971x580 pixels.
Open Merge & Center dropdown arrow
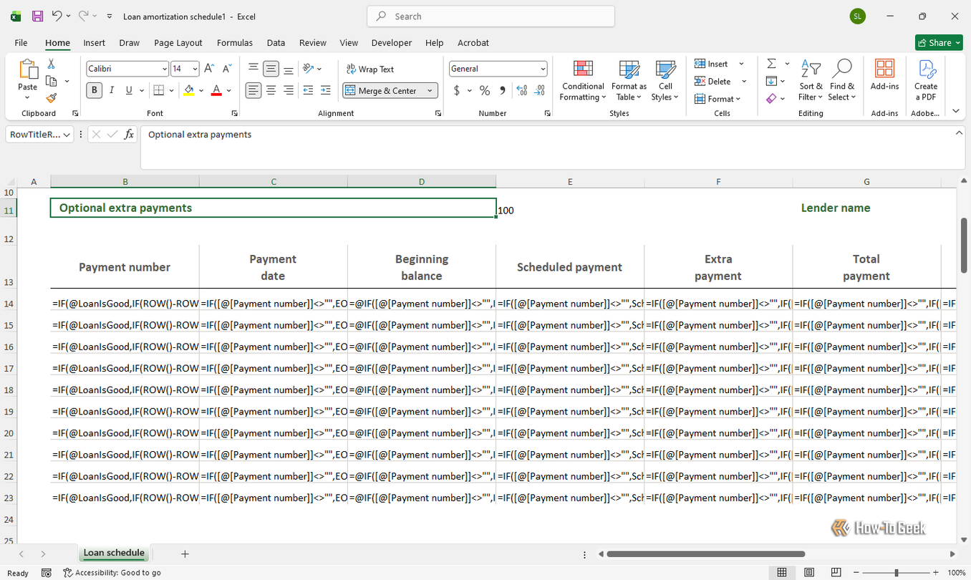(430, 91)
